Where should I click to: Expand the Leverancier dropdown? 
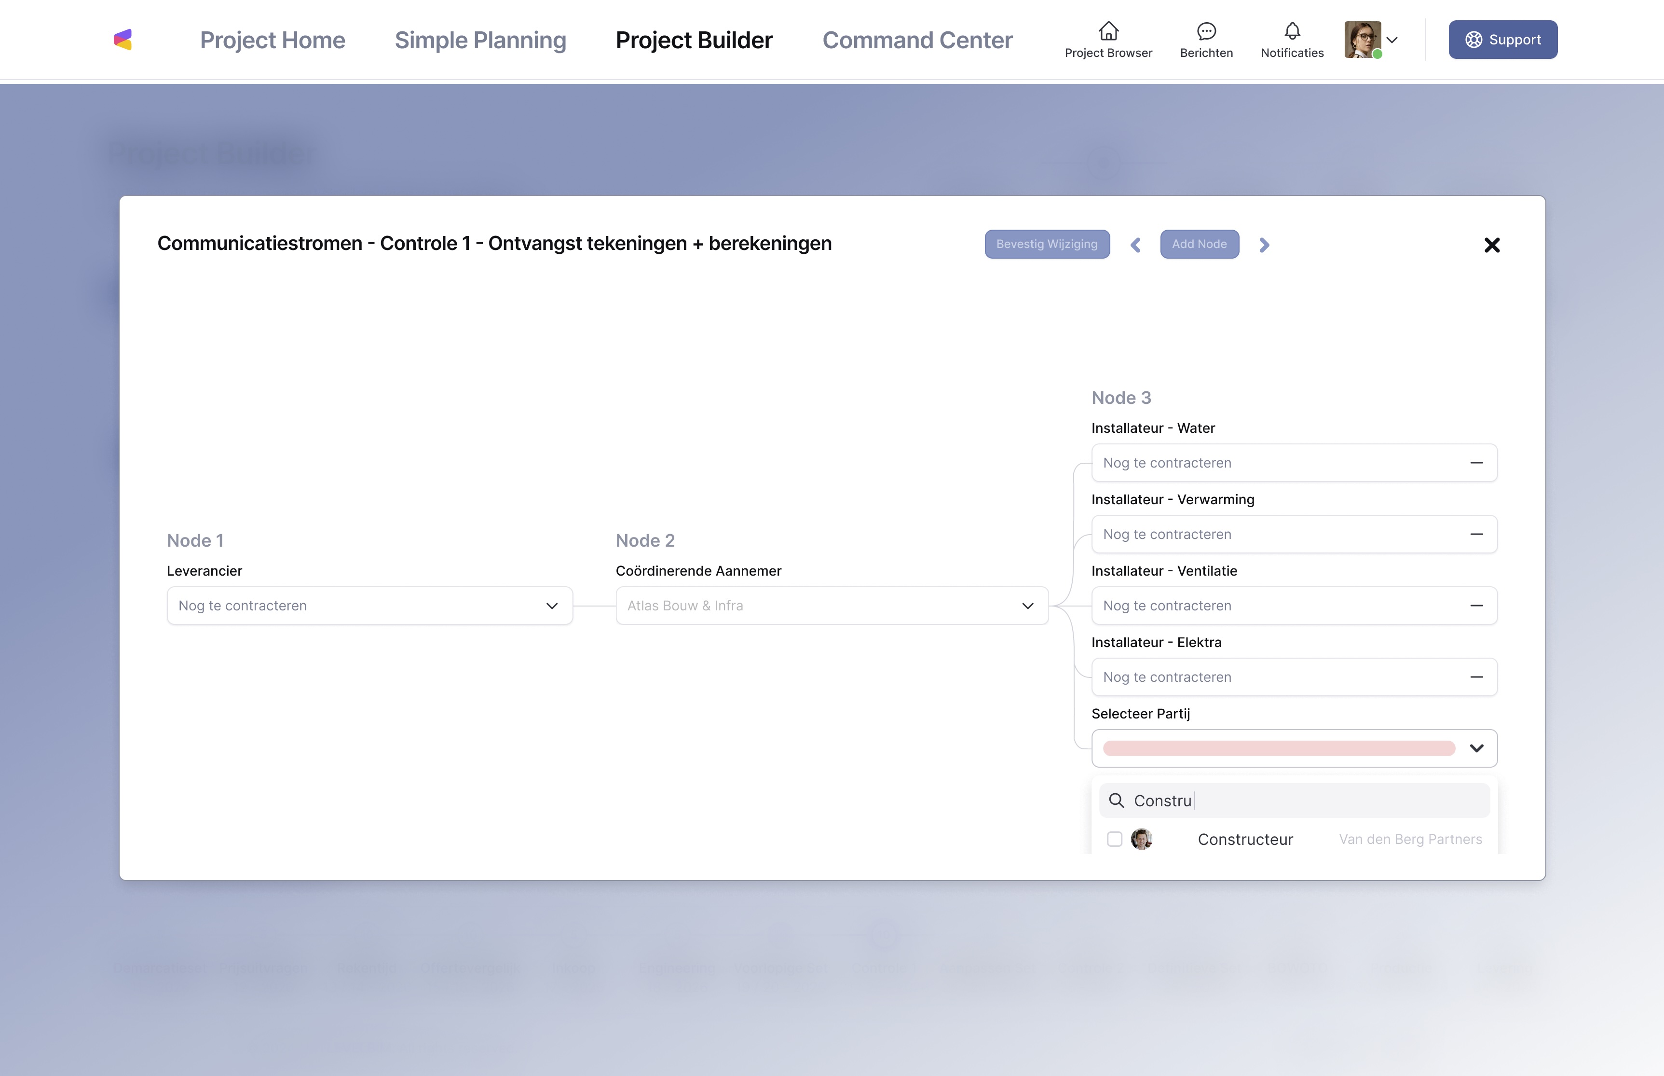(x=552, y=606)
